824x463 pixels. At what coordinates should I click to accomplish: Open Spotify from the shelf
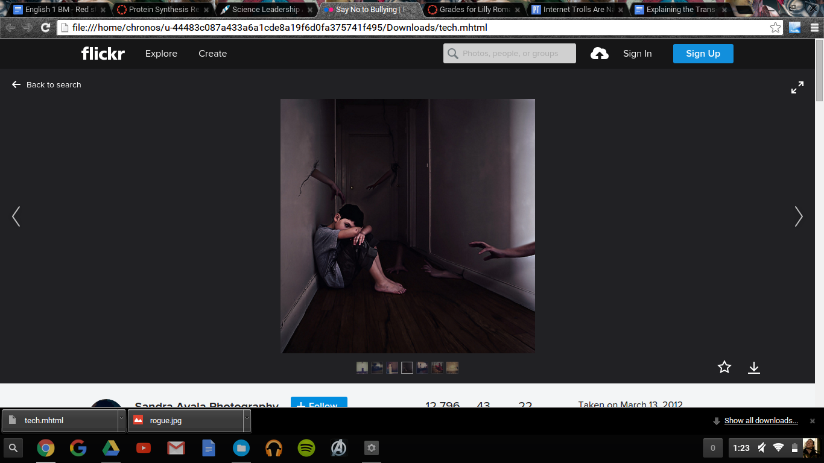click(306, 448)
